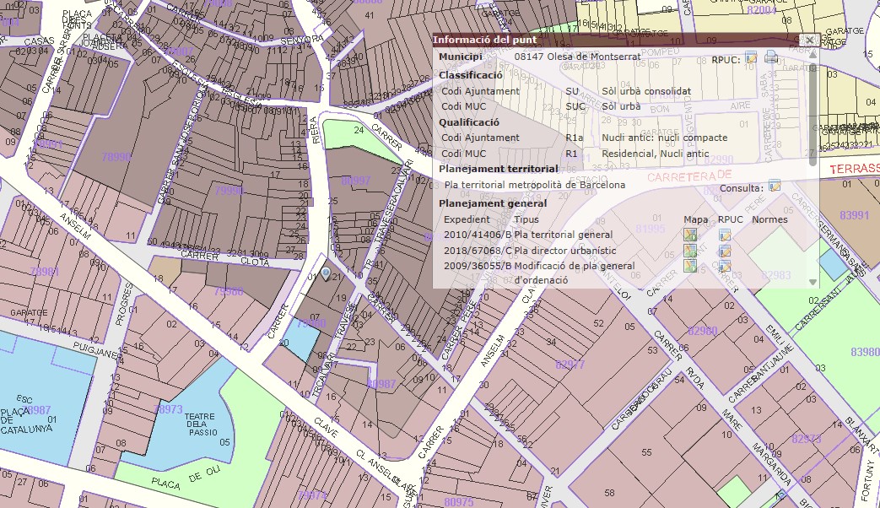The height and width of the screenshot is (508, 880).
Task: Open the RPUC record icon beside Municipi
Action: tap(751, 57)
